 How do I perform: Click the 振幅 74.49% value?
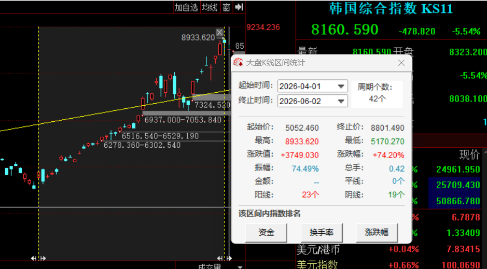point(305,168)
